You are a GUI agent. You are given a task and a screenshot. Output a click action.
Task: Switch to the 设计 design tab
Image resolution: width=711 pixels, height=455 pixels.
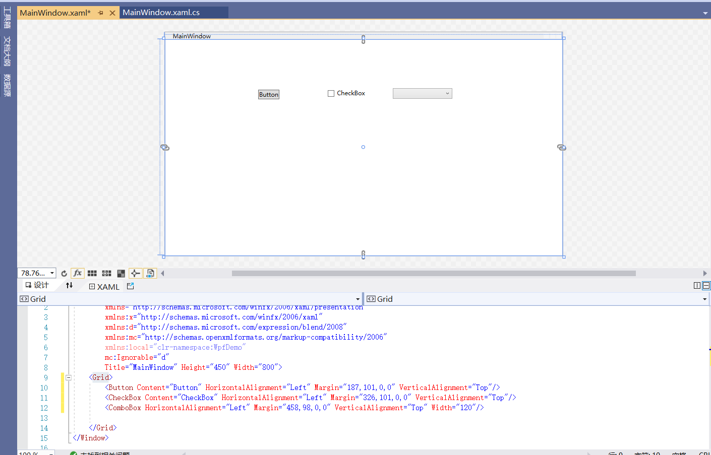click(37, 285)
